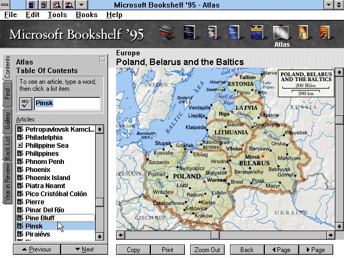
Task: Click the Articles list scrollbar thumb
Action: click(99, 202)
